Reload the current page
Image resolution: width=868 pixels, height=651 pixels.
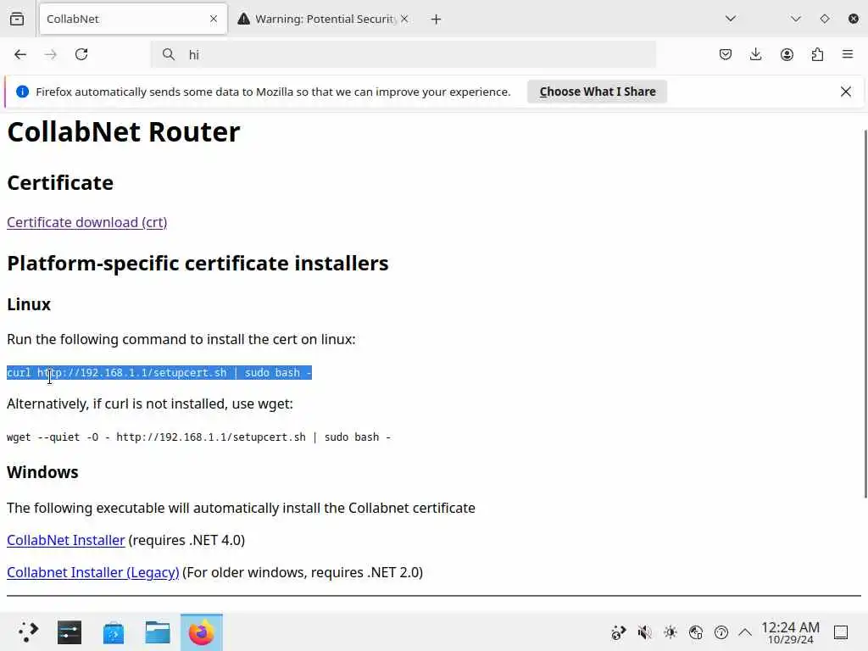coord(81,54)
